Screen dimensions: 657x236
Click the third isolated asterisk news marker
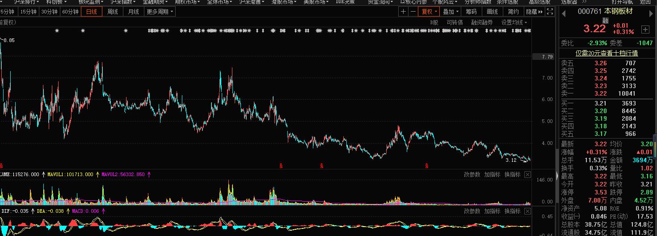point(126,31)
